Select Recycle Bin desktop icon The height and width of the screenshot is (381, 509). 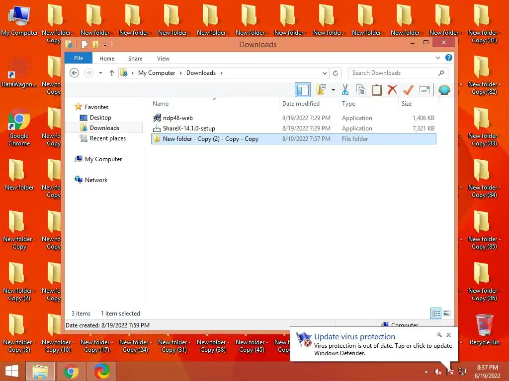point(484,329)
